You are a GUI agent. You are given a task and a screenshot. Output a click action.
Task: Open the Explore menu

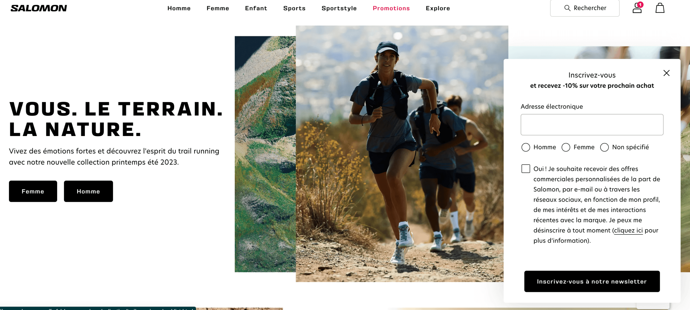pos(438,8)
